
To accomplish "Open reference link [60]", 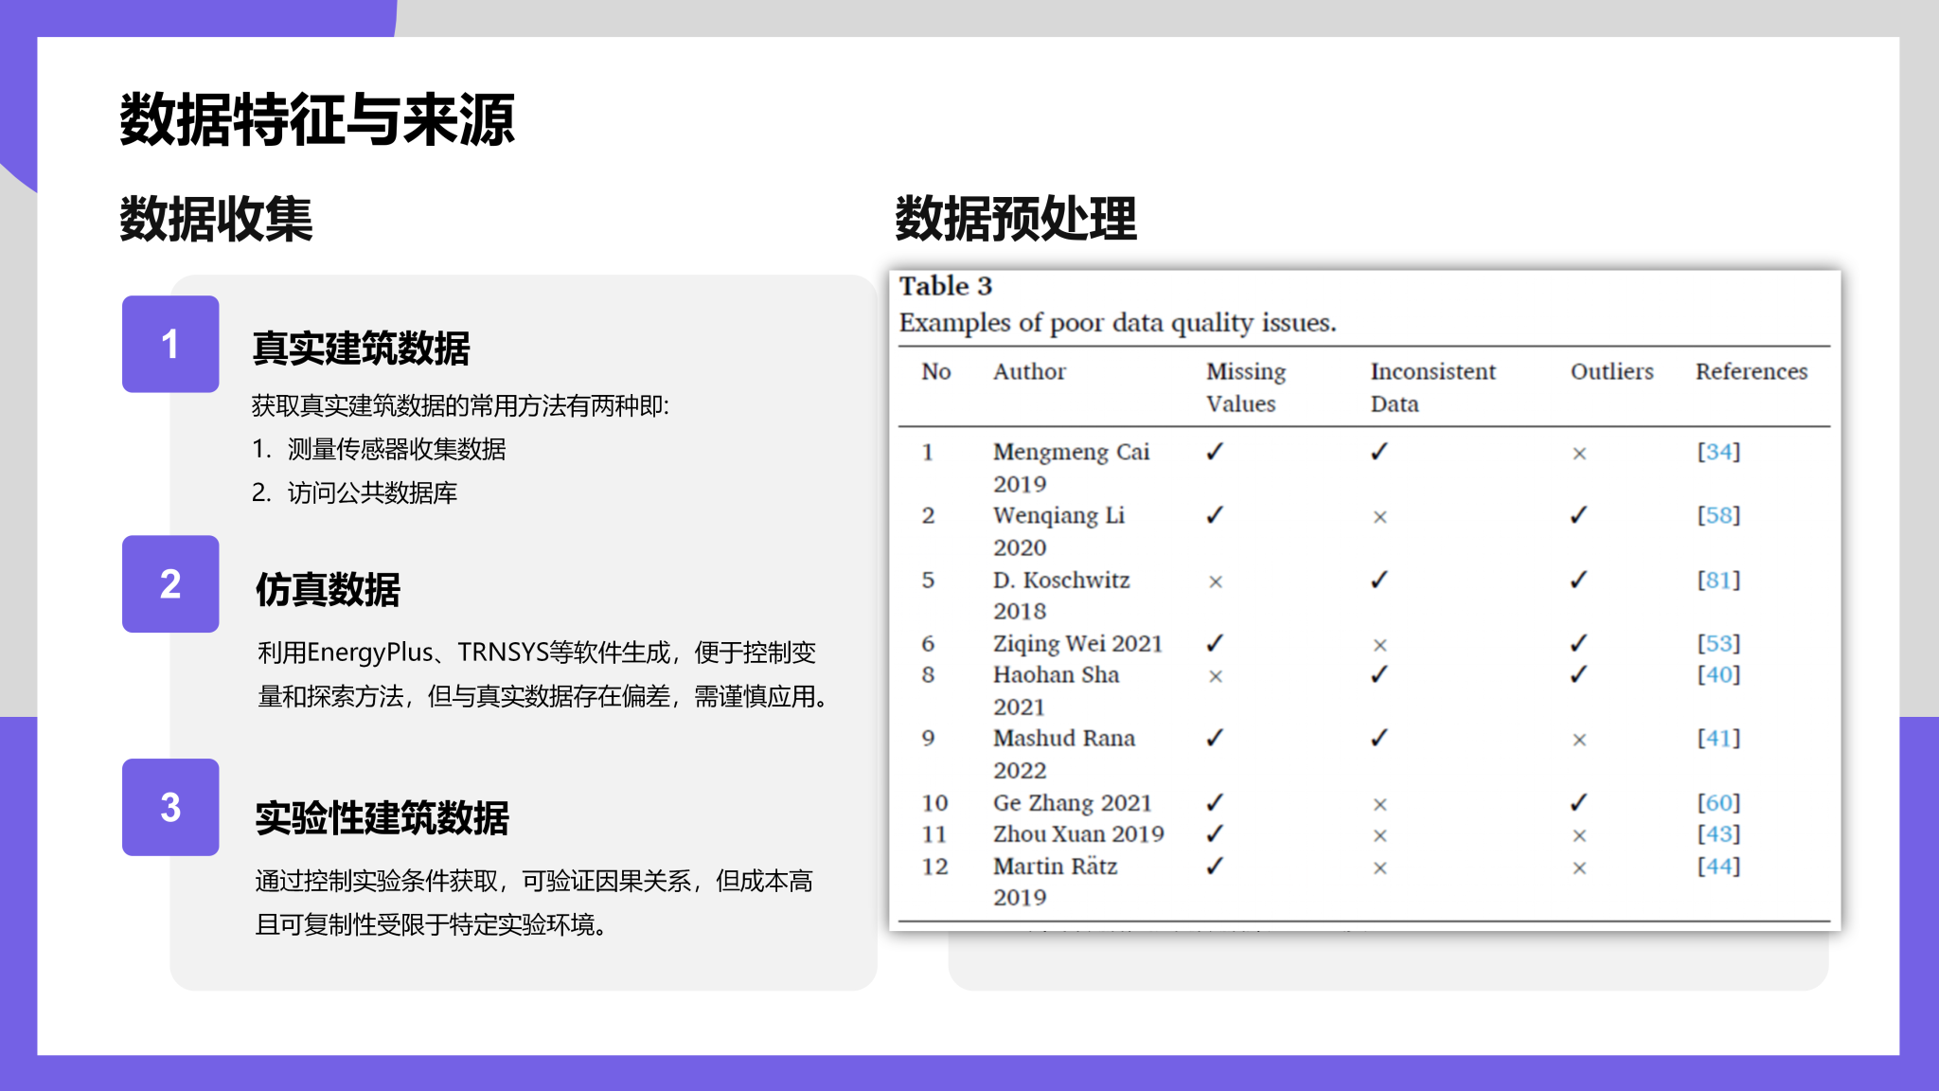I will coord(1717,802).
